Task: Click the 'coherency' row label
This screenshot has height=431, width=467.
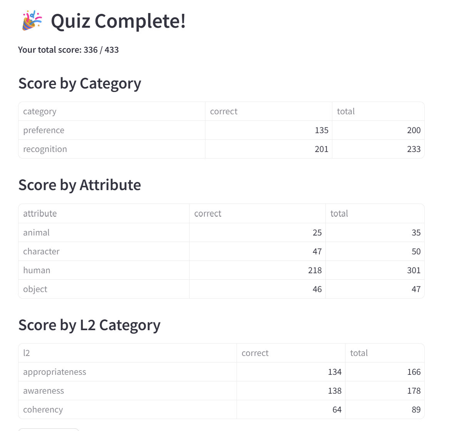Action: 43,410
